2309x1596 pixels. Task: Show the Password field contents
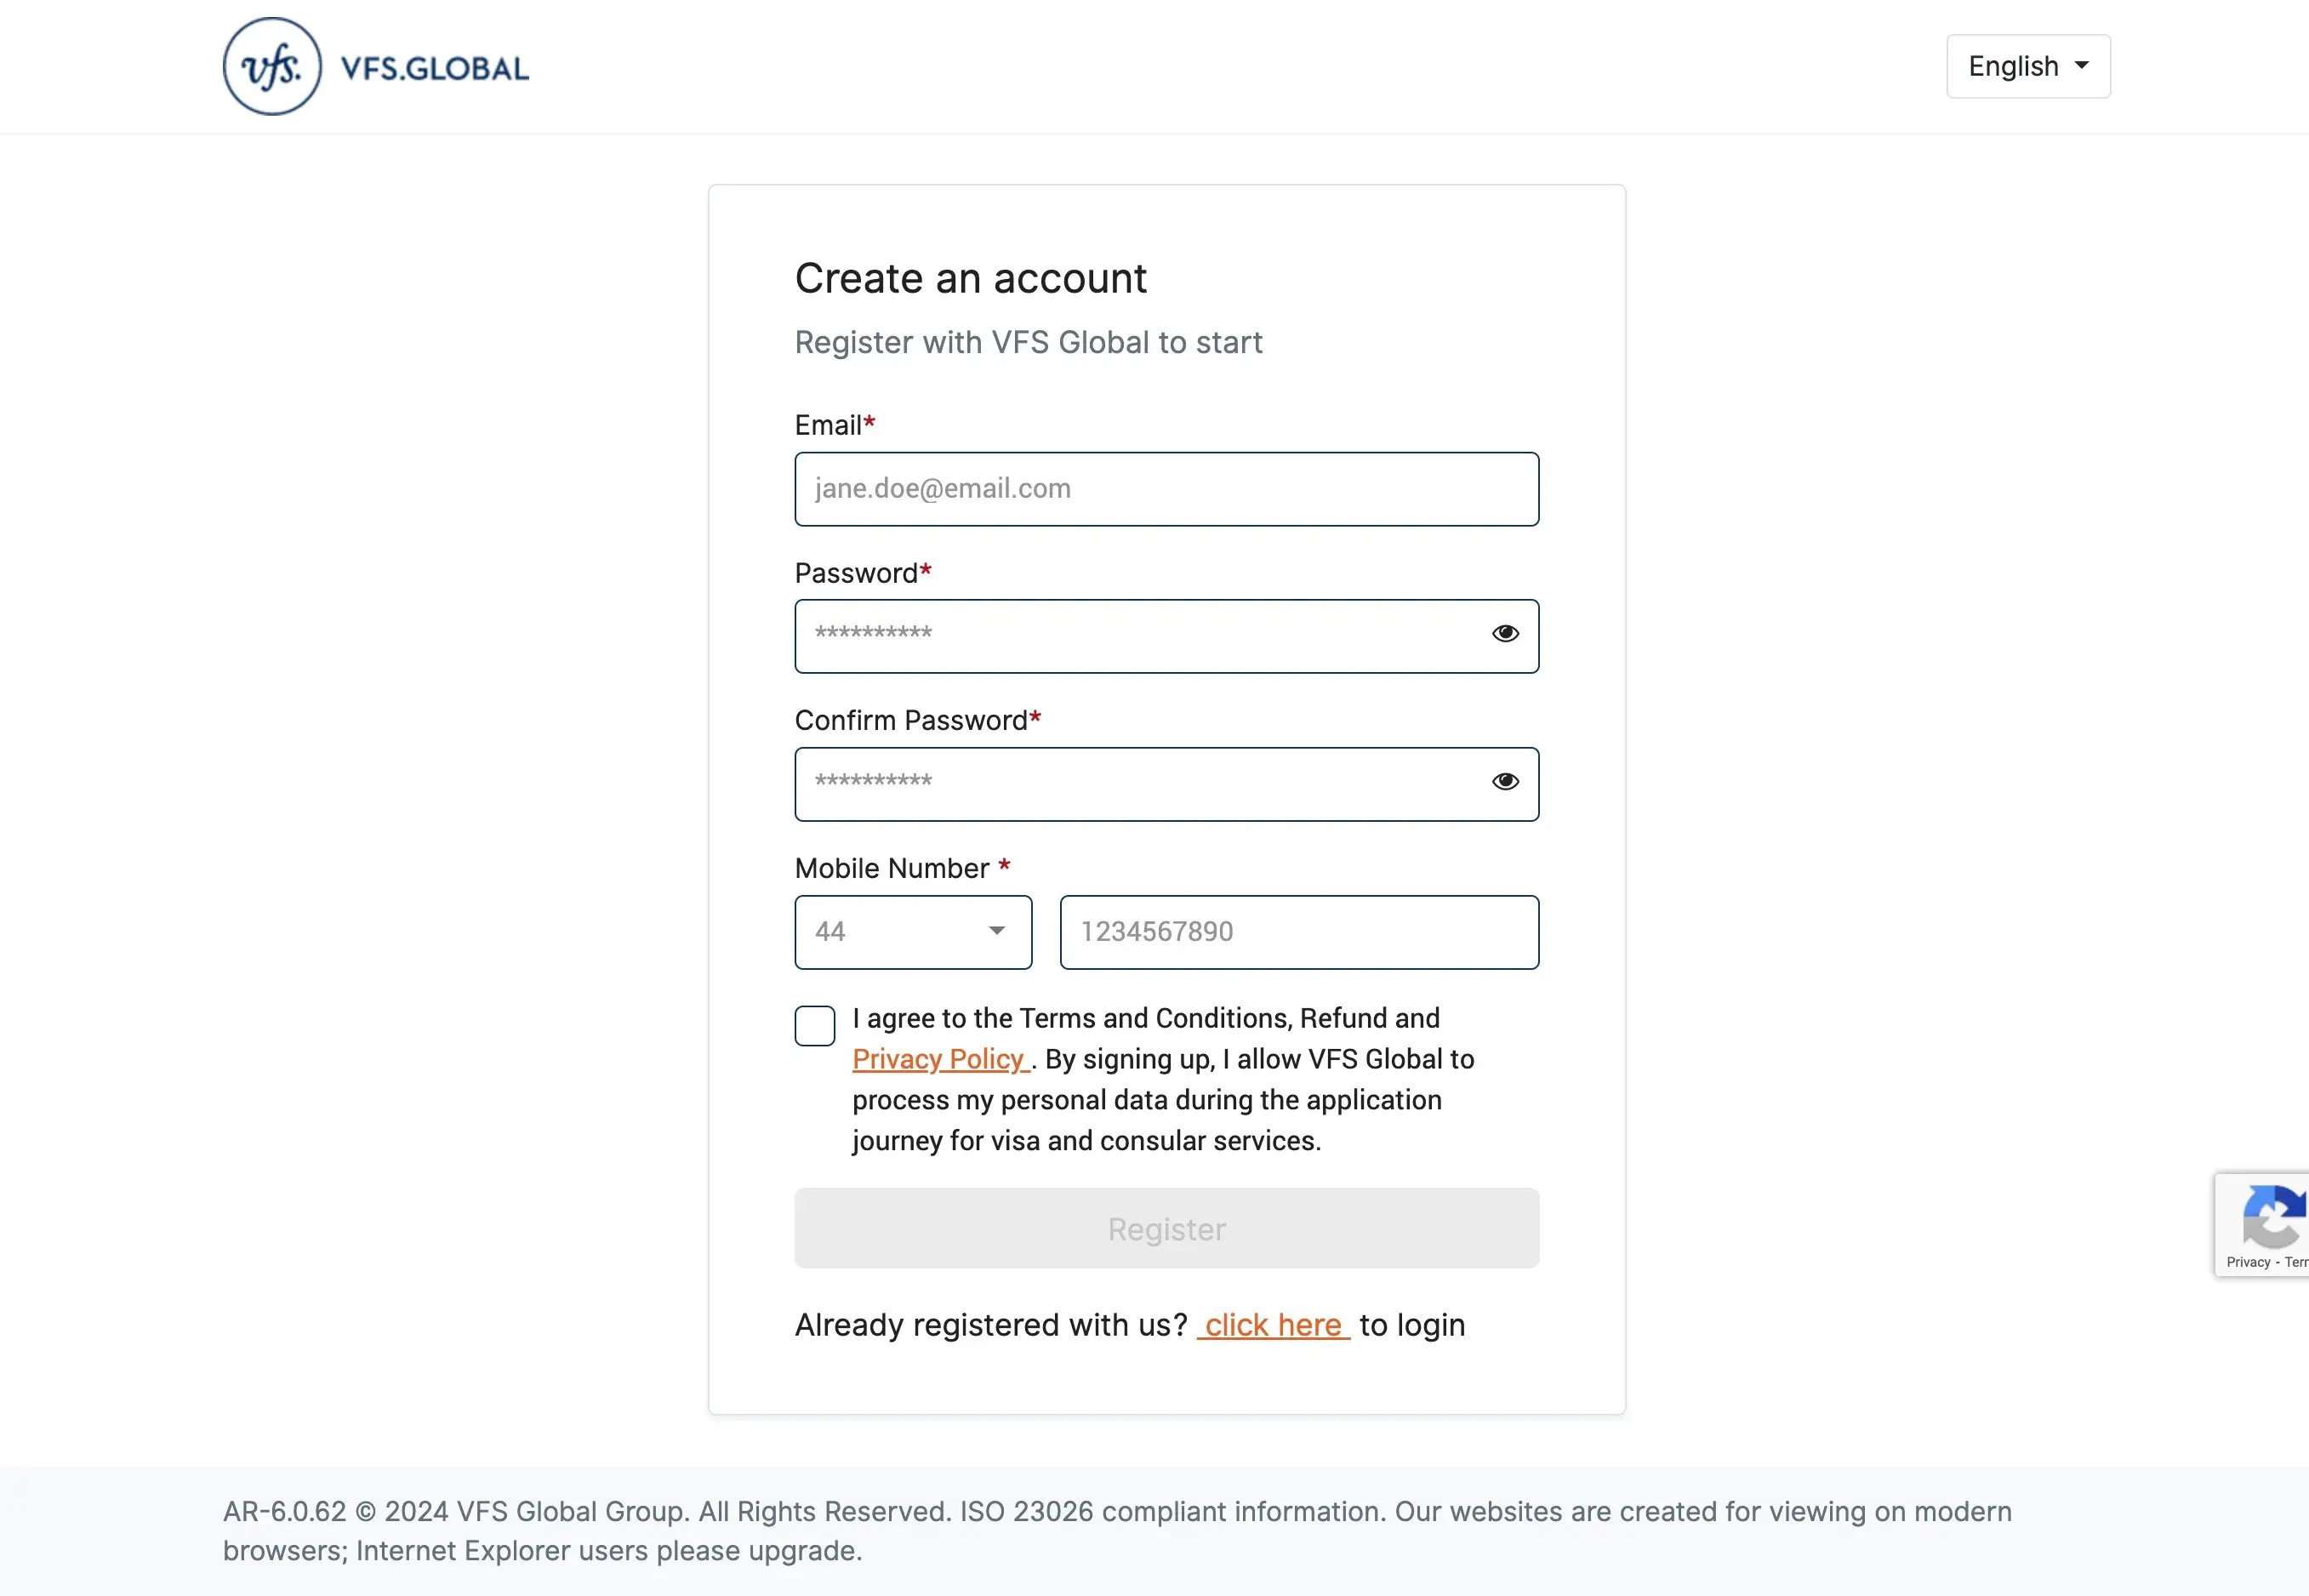[1506, 635]
